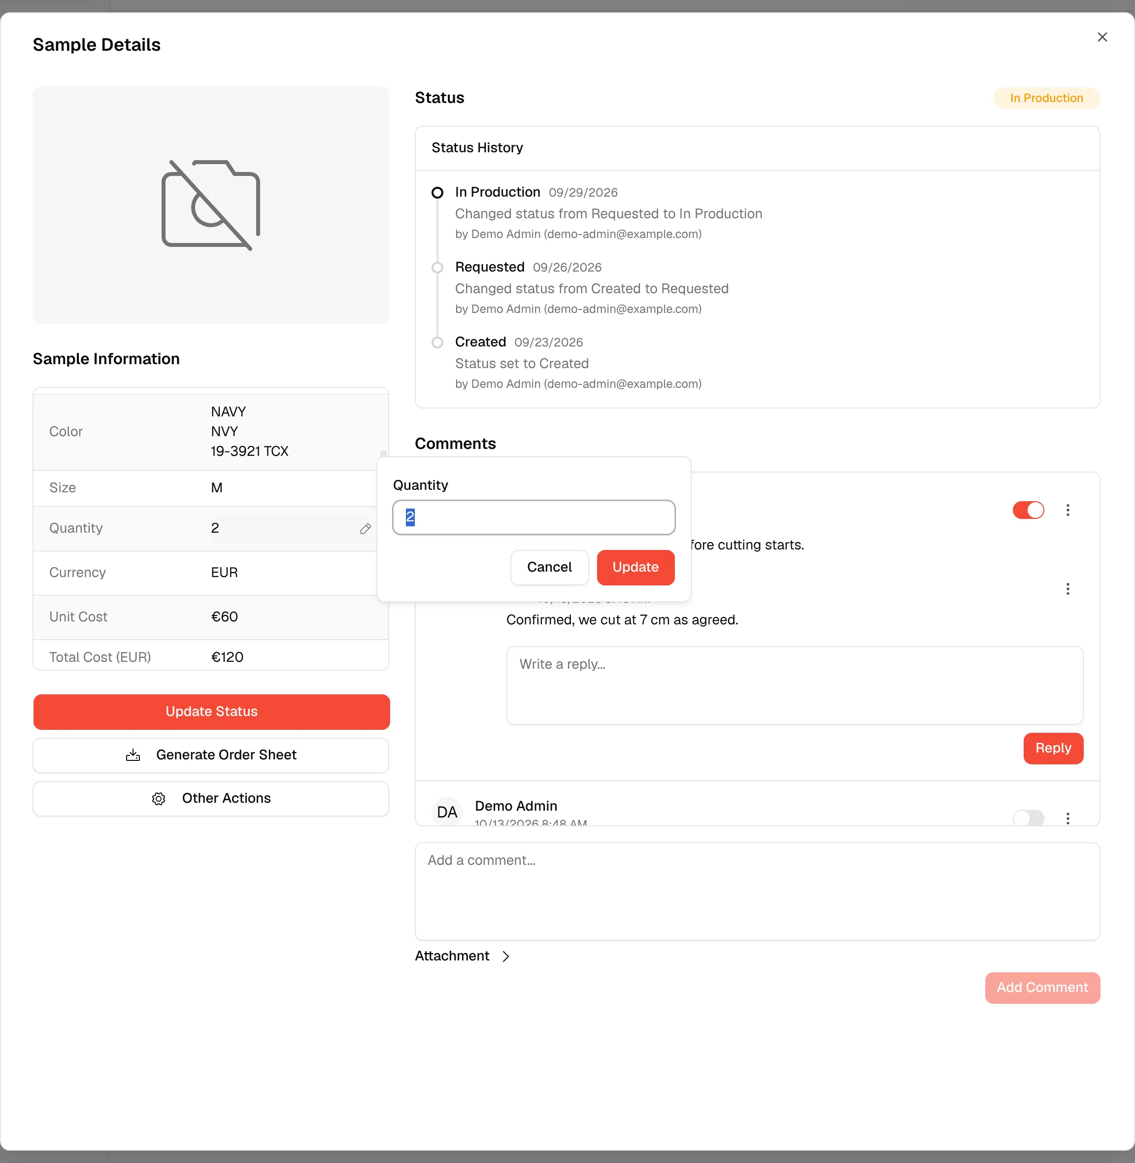
Task: Click the Requested timeline marker
Action: (437, 268)
